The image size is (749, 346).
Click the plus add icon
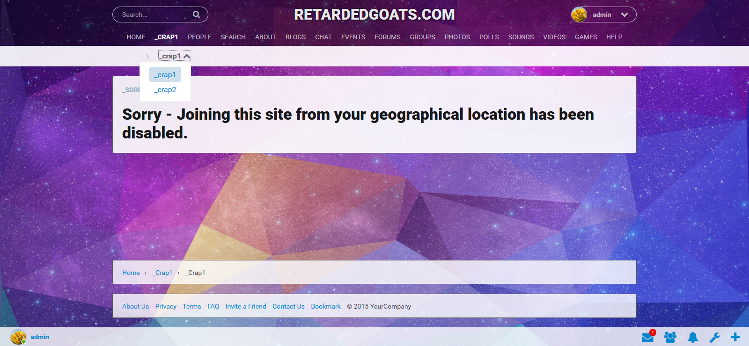tap(735, 337)
